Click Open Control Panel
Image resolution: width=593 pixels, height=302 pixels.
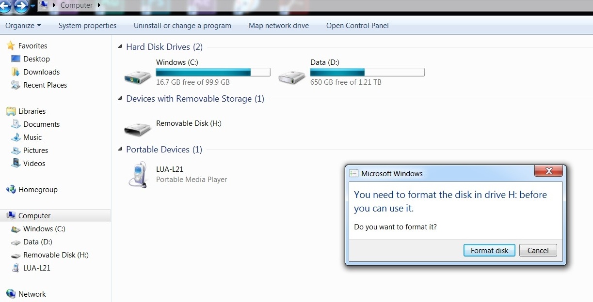[x=357, y=26]
